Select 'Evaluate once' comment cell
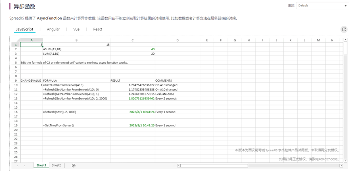Screen dimensions: 349x171 click(x=178, y=94)
